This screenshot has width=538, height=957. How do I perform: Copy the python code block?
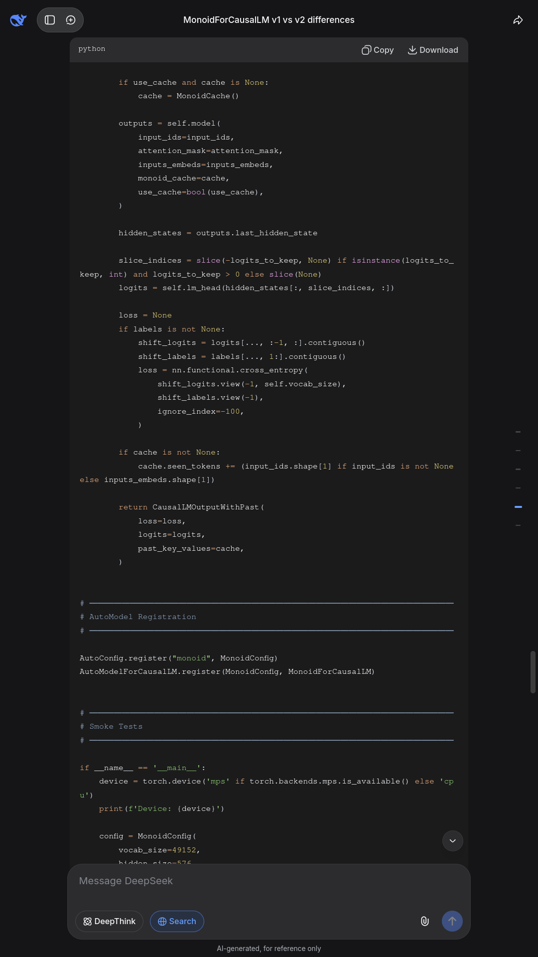378,50
